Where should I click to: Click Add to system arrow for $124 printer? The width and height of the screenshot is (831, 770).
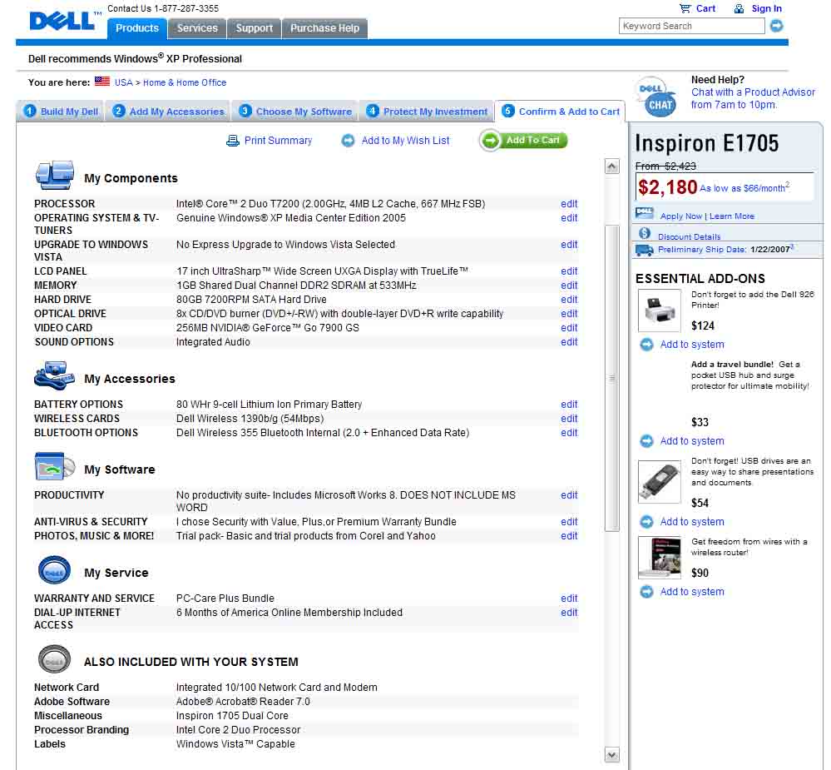pyautogui.click(x=646, y=345)
